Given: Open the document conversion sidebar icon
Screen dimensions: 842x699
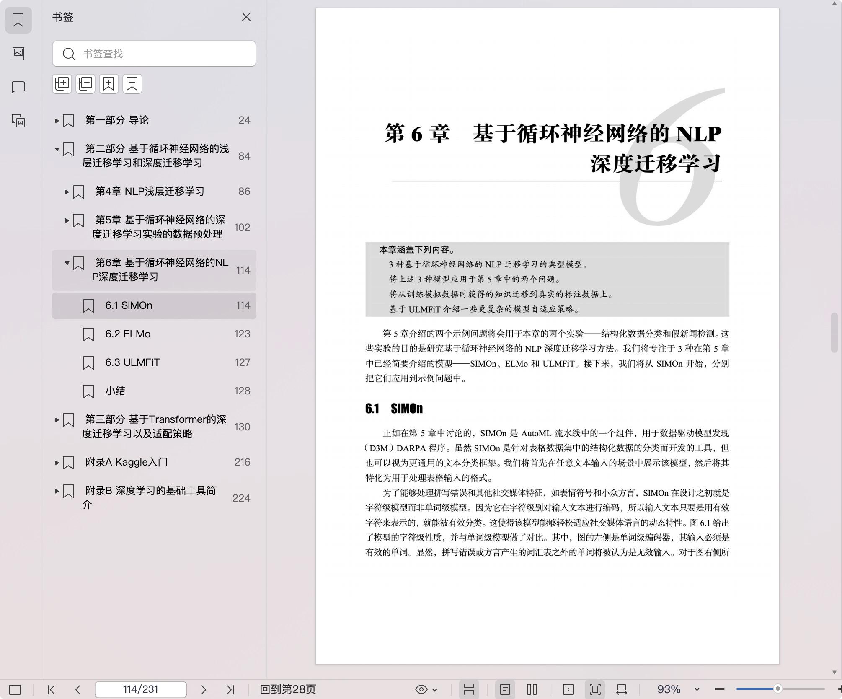Looking at the screenshot, I should [x=18, y=121].
